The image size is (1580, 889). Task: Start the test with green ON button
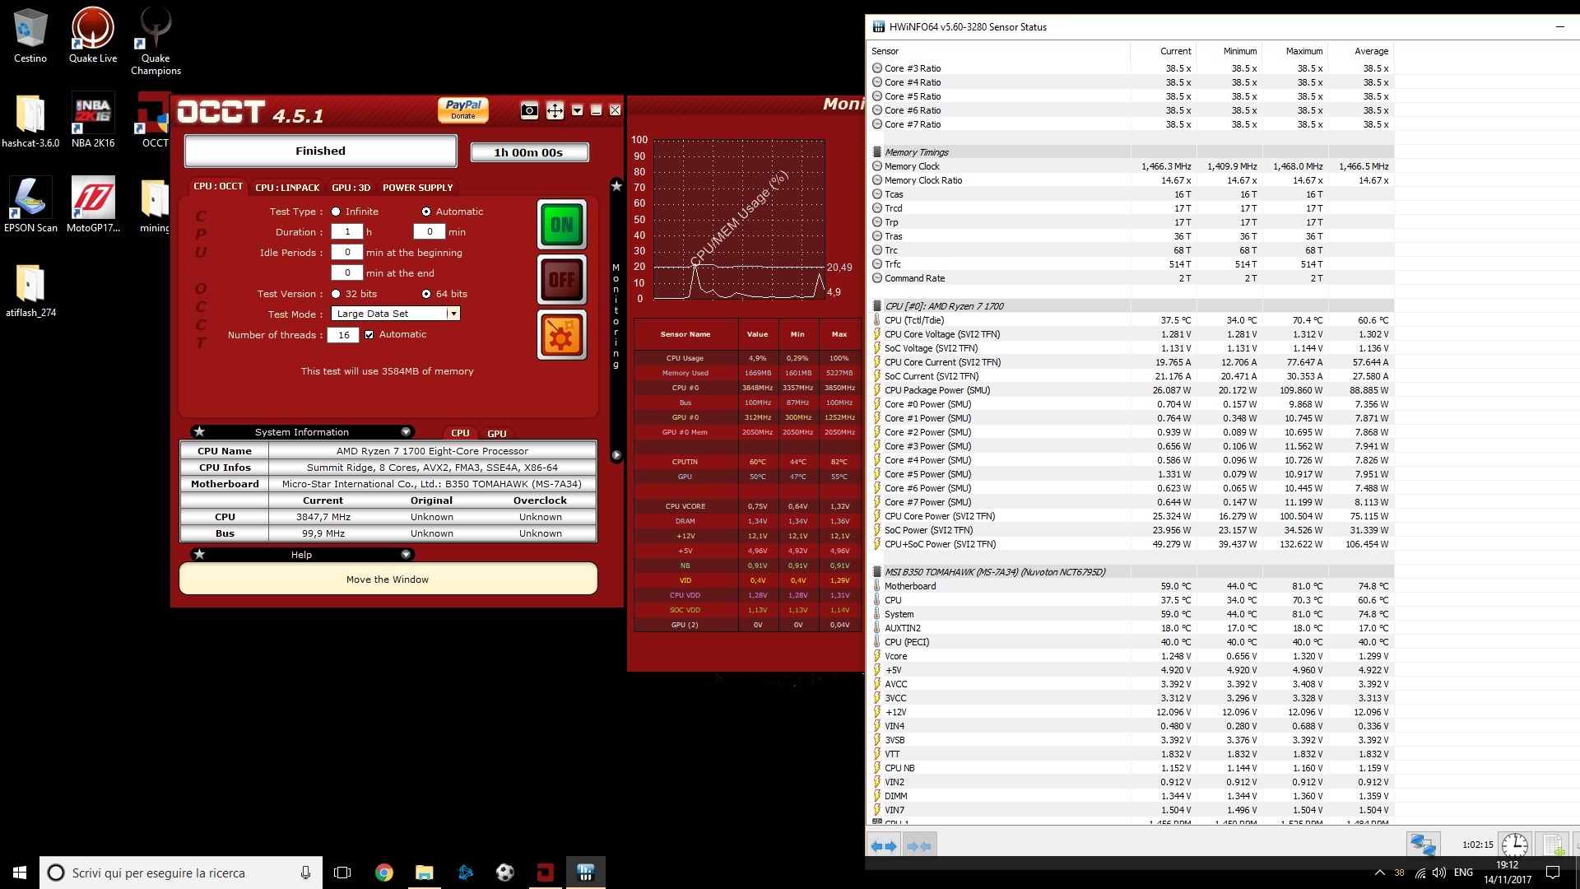point(562,224)
